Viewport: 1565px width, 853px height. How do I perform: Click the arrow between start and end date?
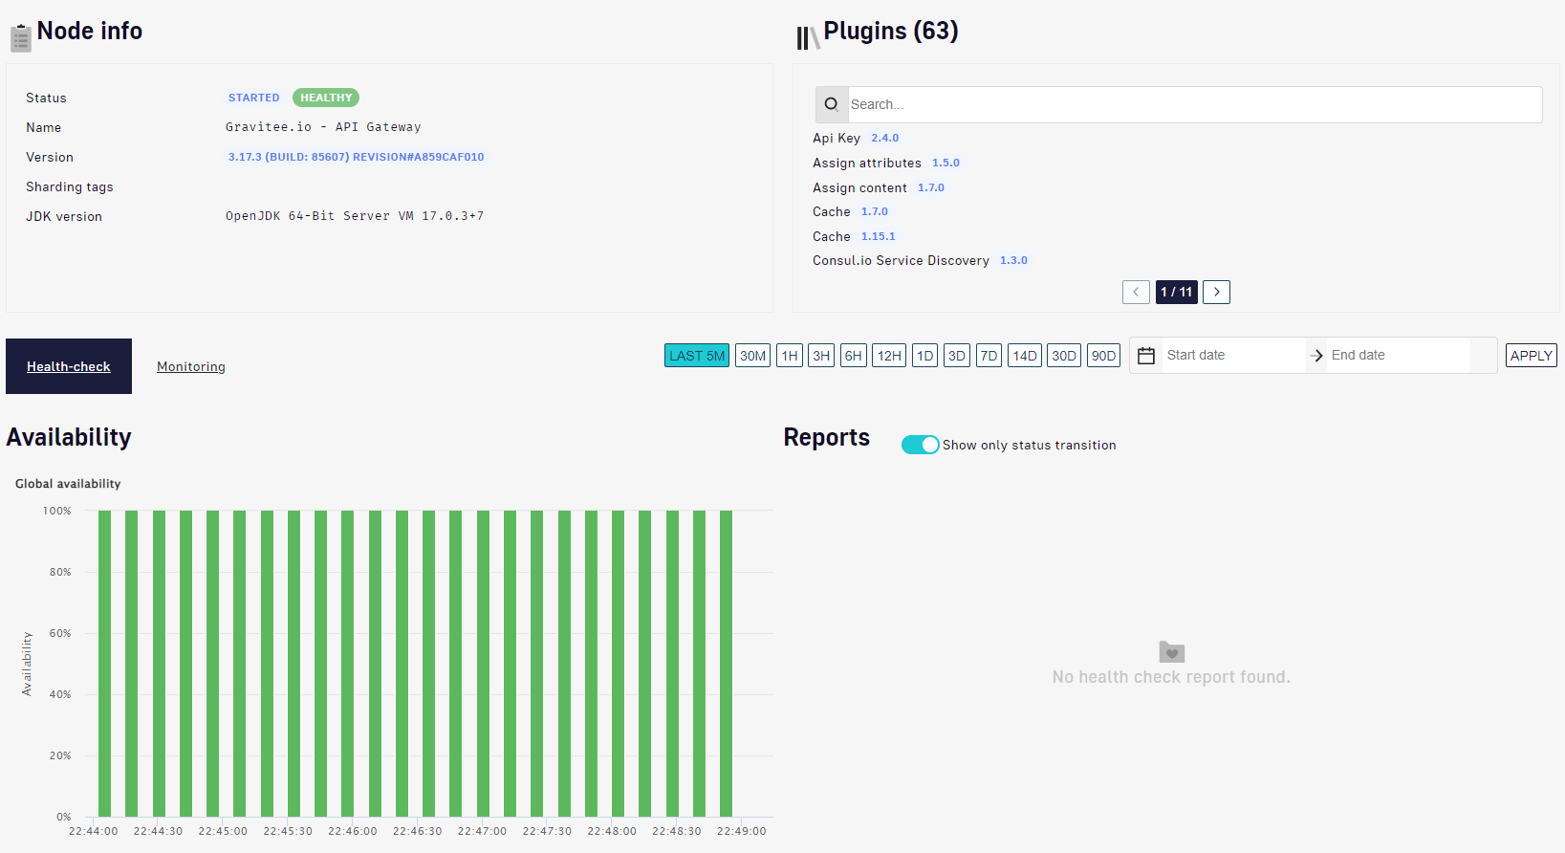[1316, 356]
